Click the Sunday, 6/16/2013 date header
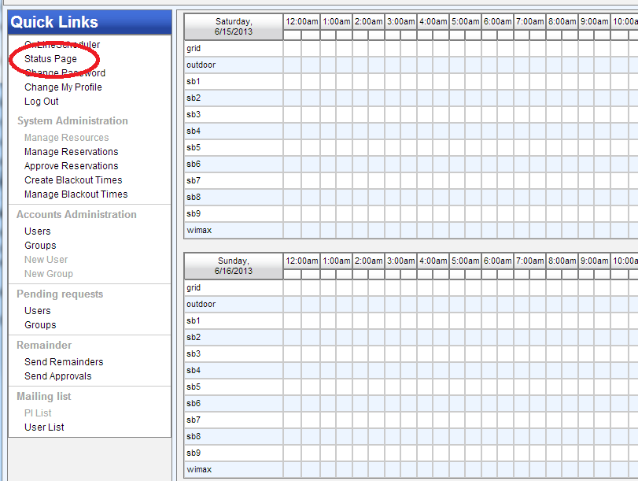 [x=234, y=266]
